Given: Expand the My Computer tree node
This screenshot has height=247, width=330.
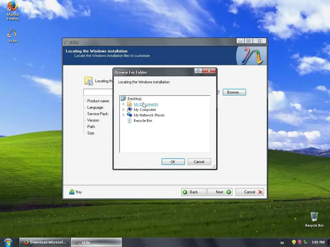Looking at the screenshot, I should click(123, 109).
